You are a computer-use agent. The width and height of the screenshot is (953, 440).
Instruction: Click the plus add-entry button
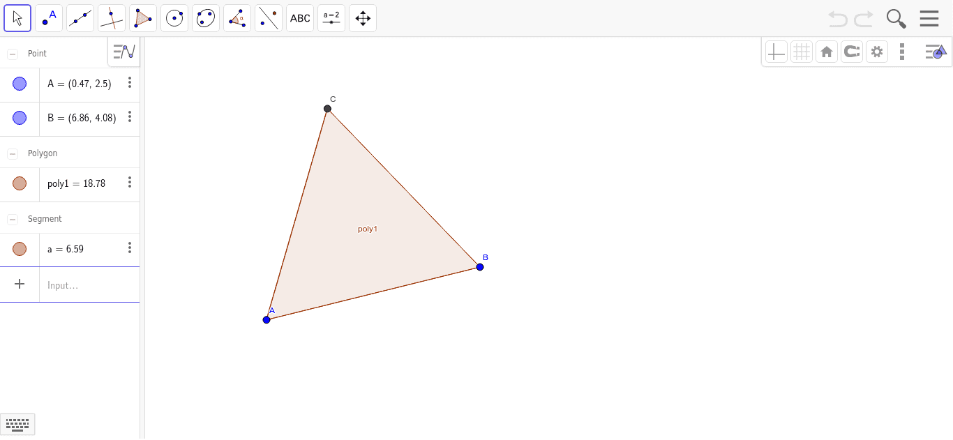pos(20,284)
